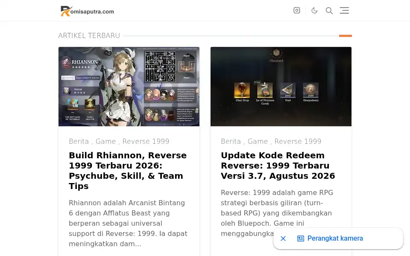The height and width of the screenshot is (256, 410).
Task: Open the Romisaputra.com logo home link
Action: pos(87,11)
